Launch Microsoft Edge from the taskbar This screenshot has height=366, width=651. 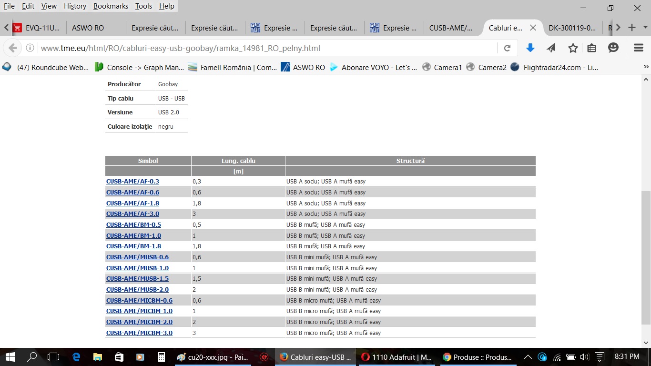(76, 356)
